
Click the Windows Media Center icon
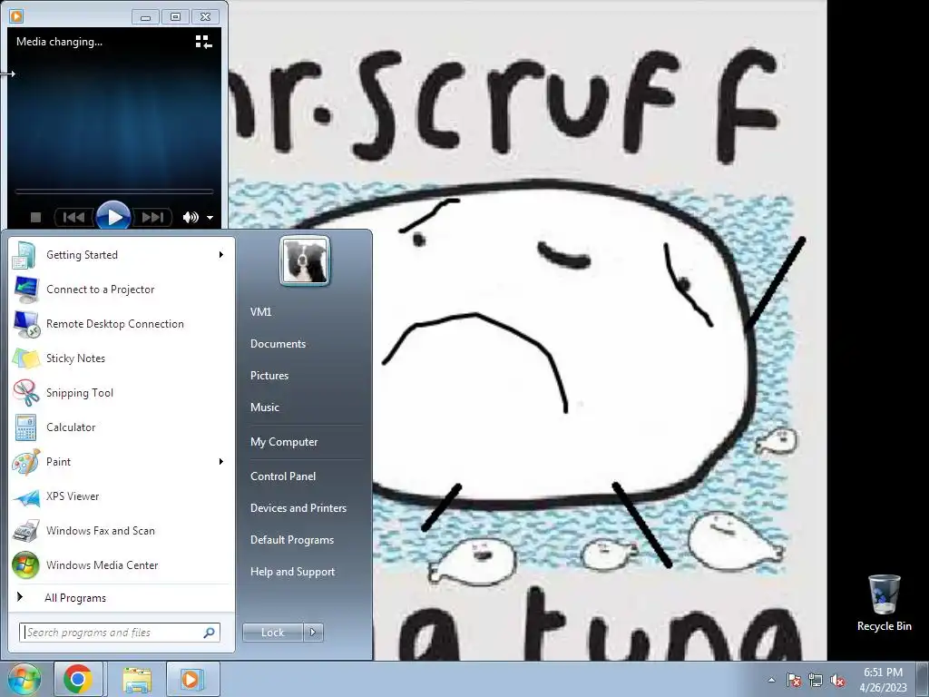click(25, 565)
